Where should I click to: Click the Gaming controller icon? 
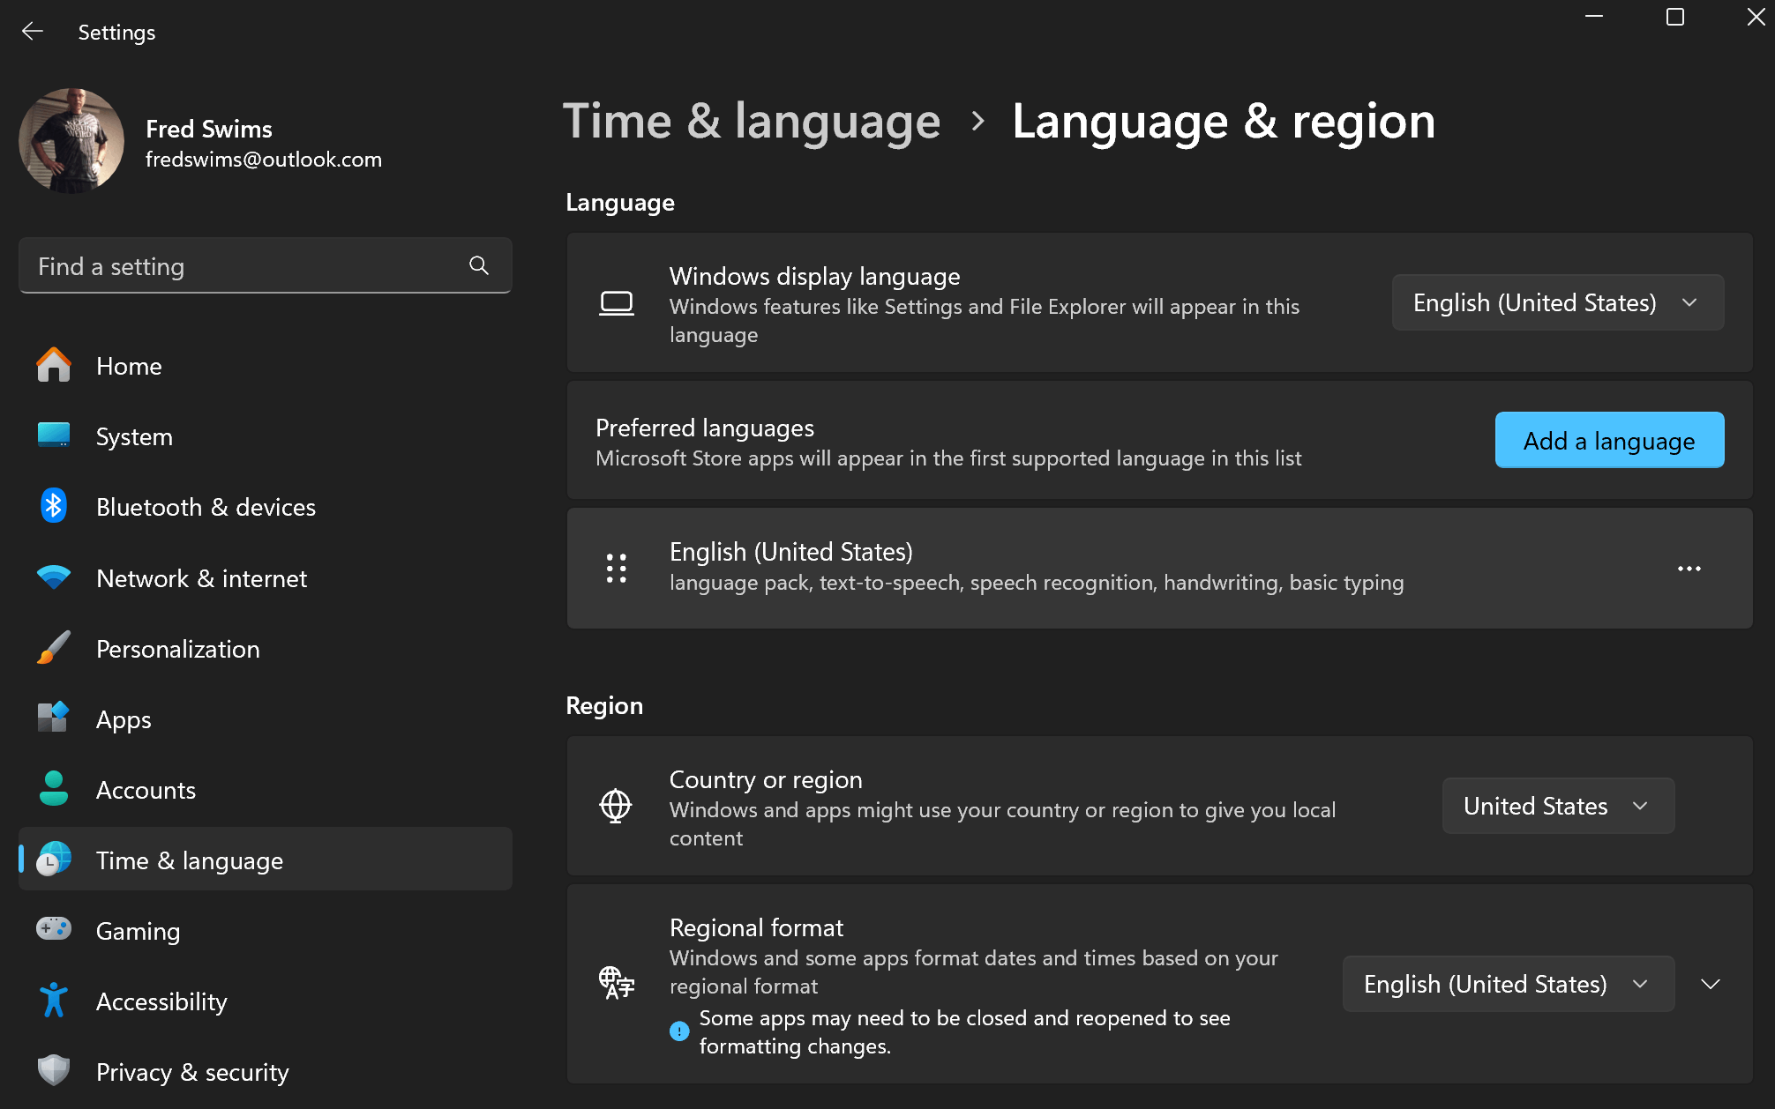click(x=54, y=929)
